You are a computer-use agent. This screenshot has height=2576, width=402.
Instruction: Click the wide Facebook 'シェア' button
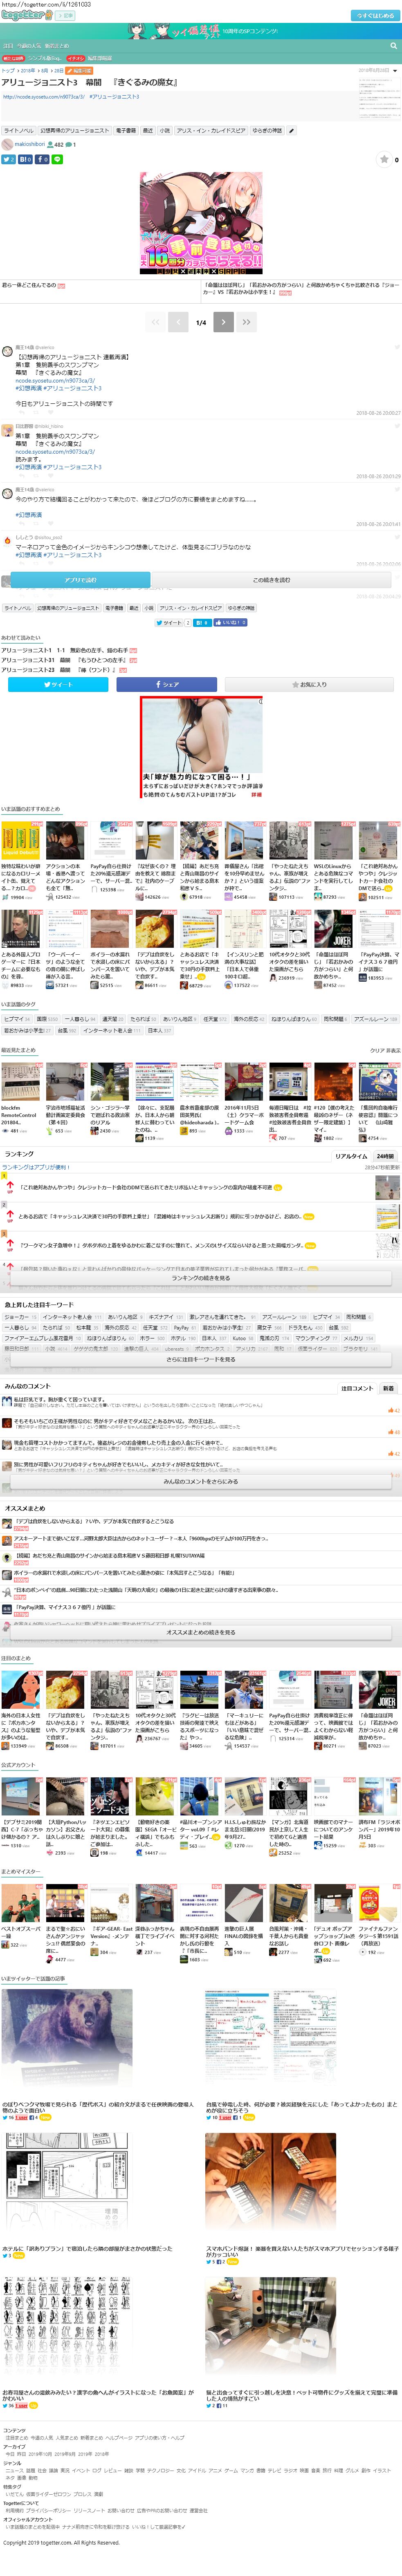click(167, 685)
